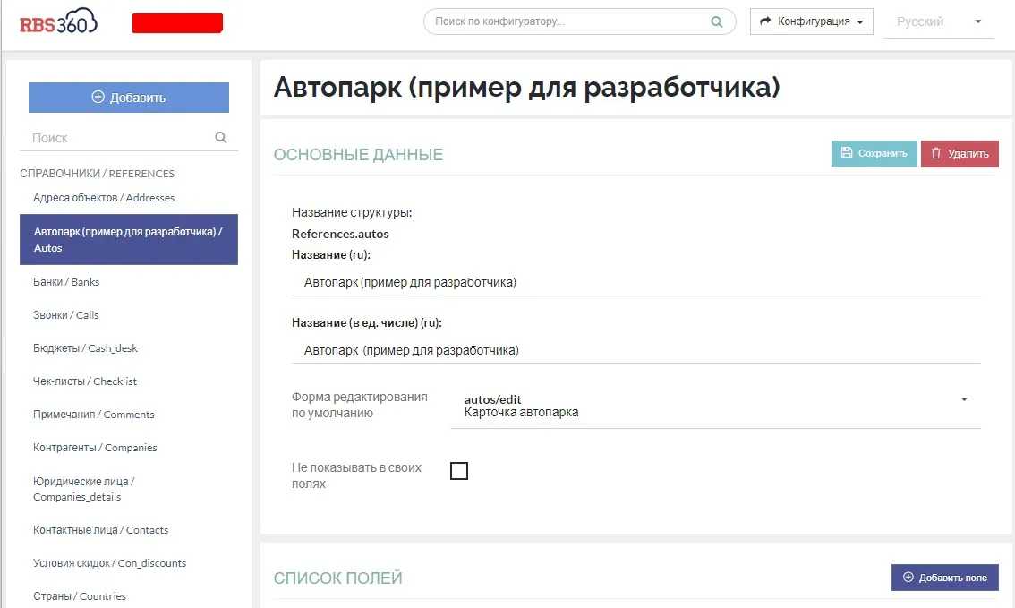Click the Название (ru) input field
This screenshot has height=608, width=1015.
pos(635,282)
